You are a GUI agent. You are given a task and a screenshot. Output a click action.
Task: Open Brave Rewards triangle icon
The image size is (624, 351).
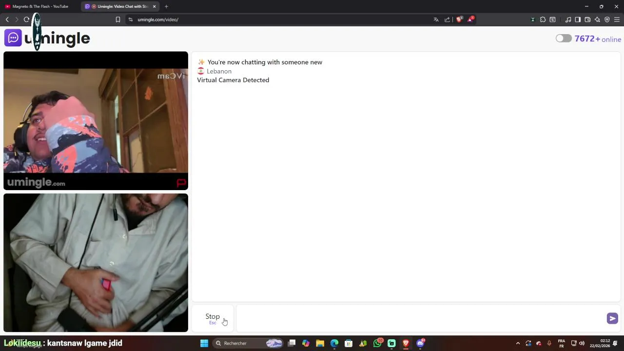(x=470, y=19)
